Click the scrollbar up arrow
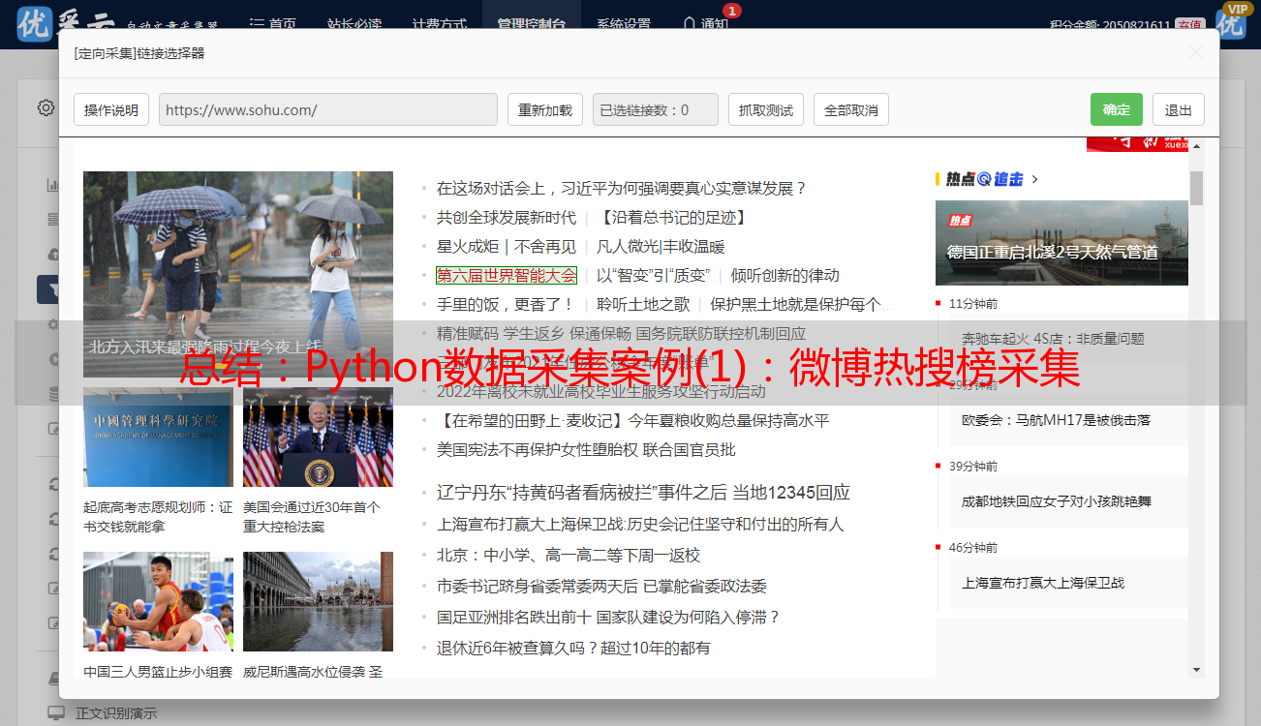 click(x=1196, y=145)
